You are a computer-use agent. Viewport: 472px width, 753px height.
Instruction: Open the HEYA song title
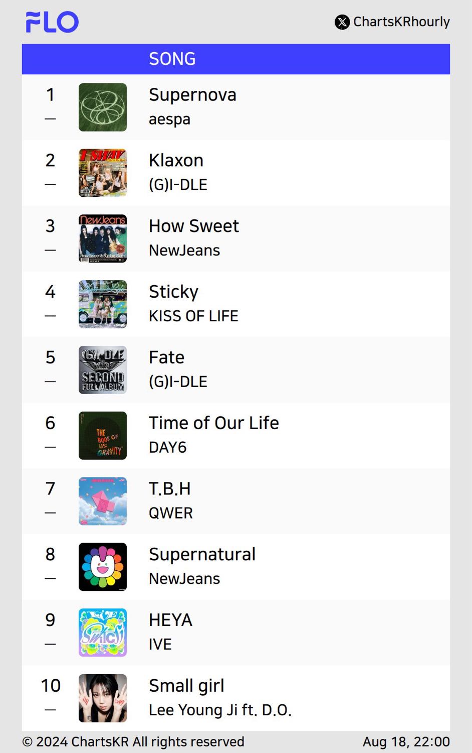171,620
